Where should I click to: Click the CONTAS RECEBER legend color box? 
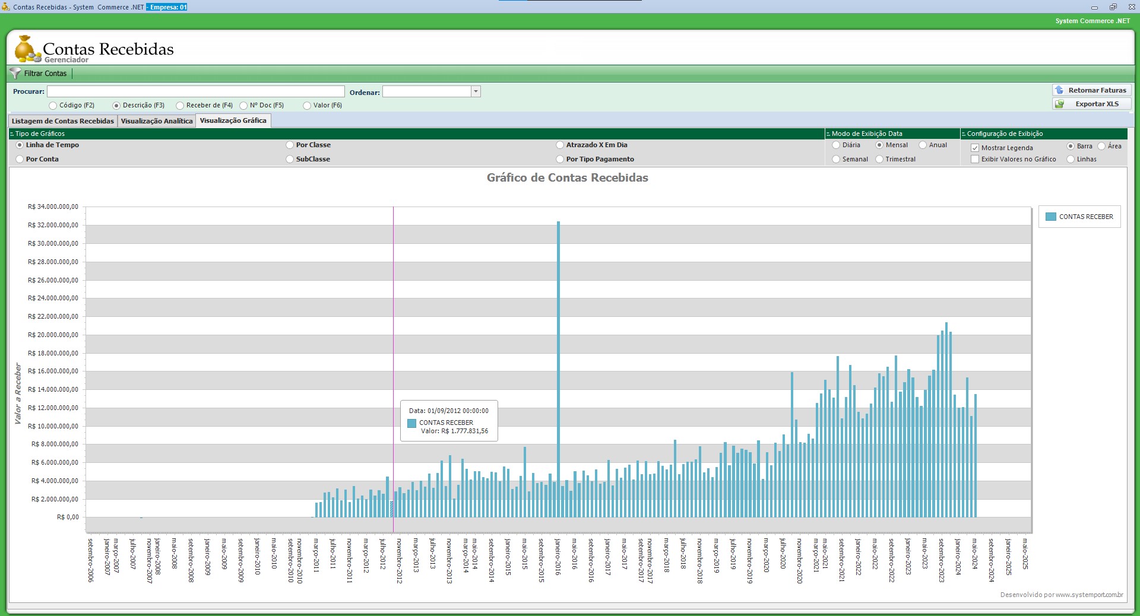tap(1050, 217)
